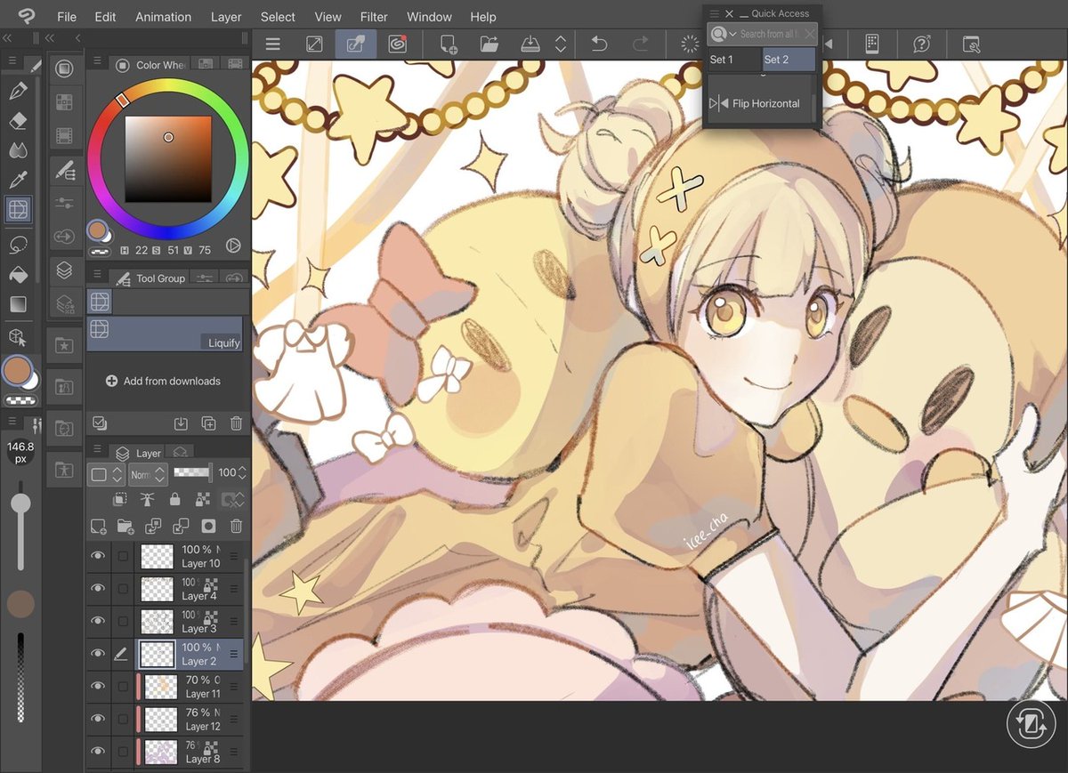Image resolution: width=1068 pixels, height=773 pixels.
Task: Select the Gradient tool
Action: click(18, 304)
